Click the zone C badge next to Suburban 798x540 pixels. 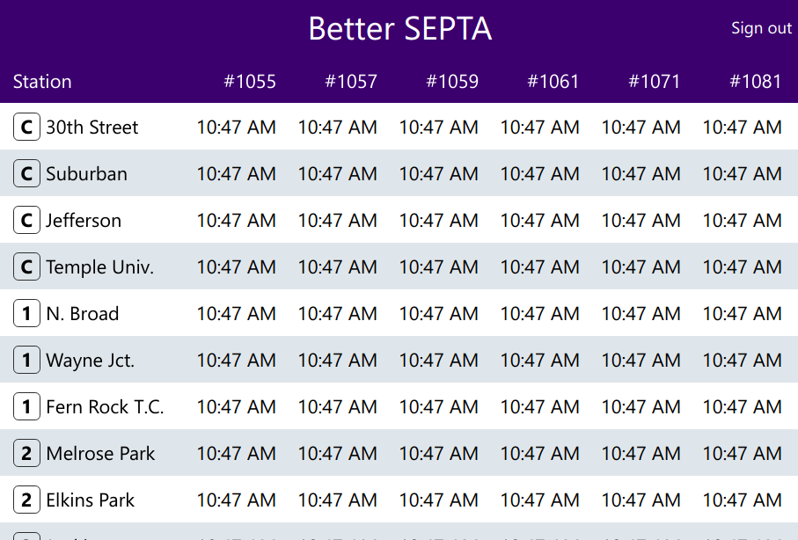pyautogui.click(x=26, y=174)
